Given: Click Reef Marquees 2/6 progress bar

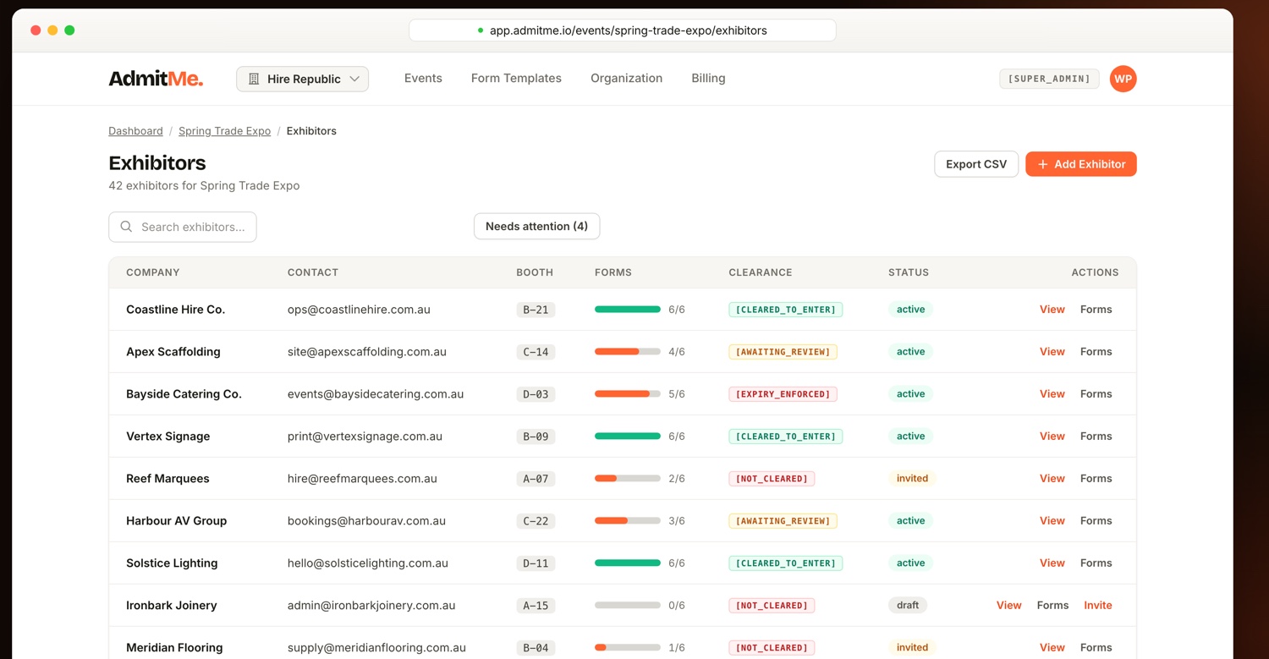Looking at the screenshot, I should (628, 479).
